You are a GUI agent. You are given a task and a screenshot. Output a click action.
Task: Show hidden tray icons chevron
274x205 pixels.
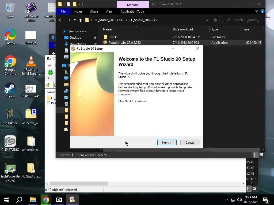[x=226, y=200]
